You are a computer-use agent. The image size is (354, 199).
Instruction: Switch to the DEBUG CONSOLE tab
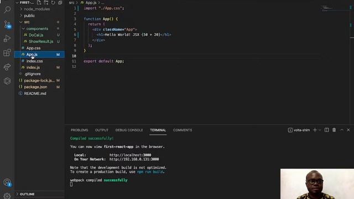tap(129, 130)
